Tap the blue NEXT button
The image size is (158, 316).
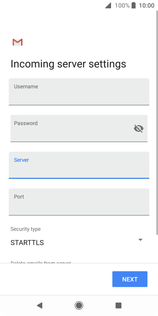pos(130,279)
